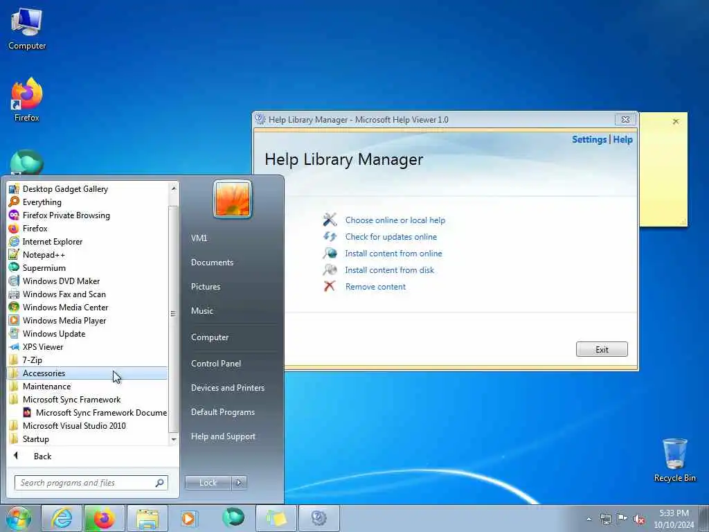Click the Help link in Help Library Manager

622,139
